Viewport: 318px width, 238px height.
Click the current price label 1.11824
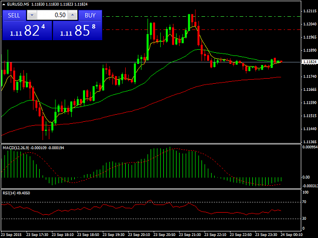coord(309,62)
